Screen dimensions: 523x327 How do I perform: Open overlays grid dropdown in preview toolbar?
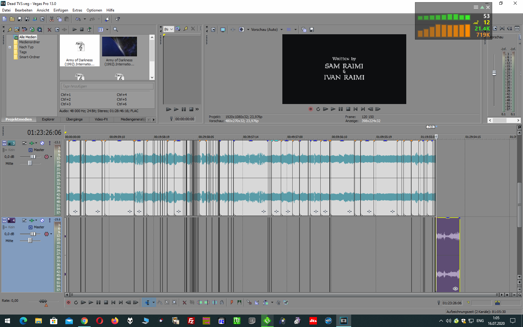[295, 30]
